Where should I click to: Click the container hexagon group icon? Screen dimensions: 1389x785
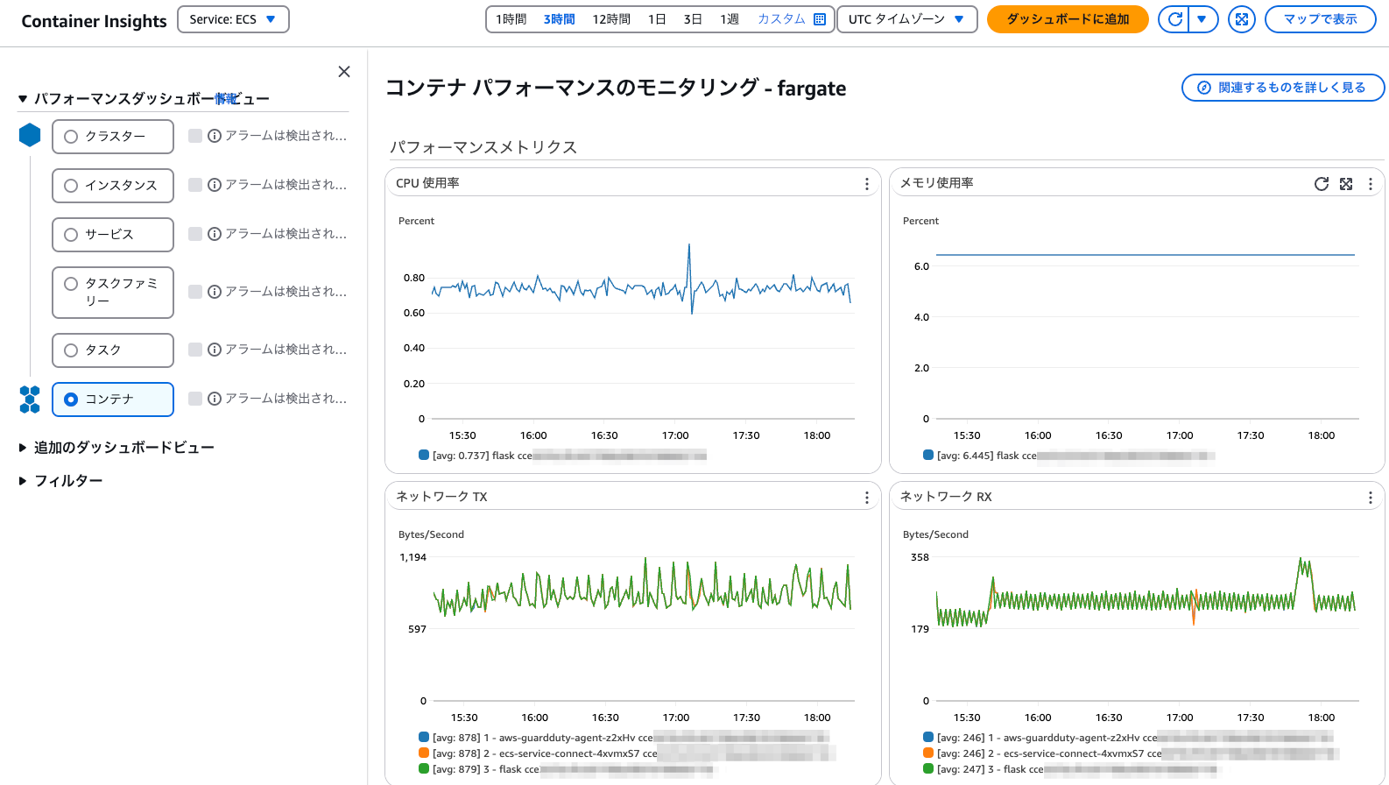[x=30, y=400]
